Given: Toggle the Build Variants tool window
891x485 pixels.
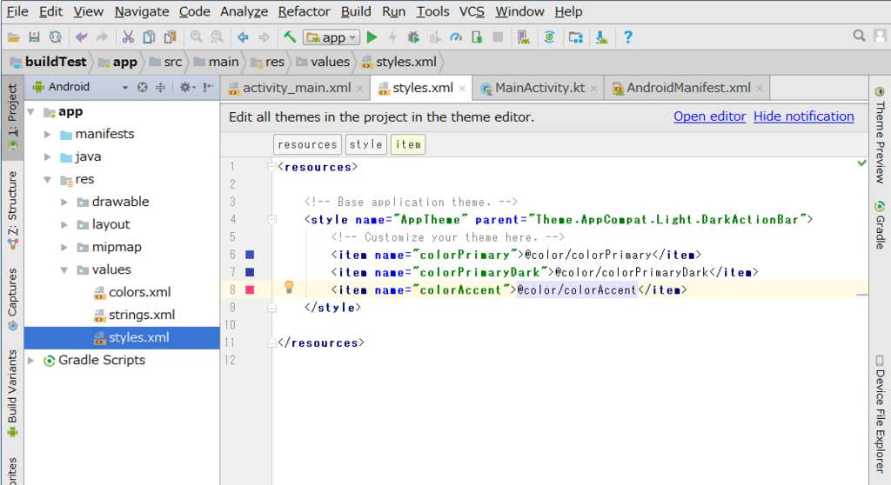Looking at the screenshot, I should [12, 394].
